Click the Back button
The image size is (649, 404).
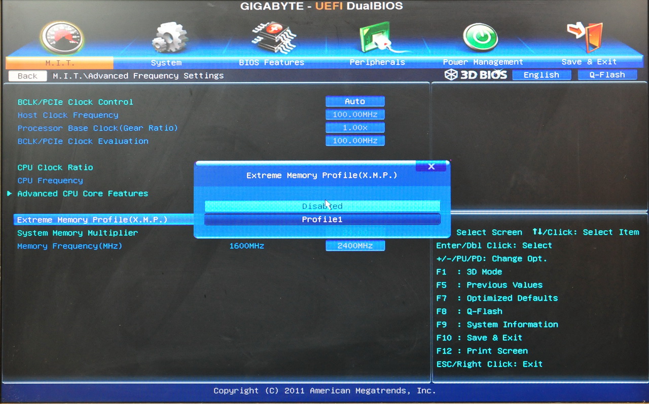27,76
